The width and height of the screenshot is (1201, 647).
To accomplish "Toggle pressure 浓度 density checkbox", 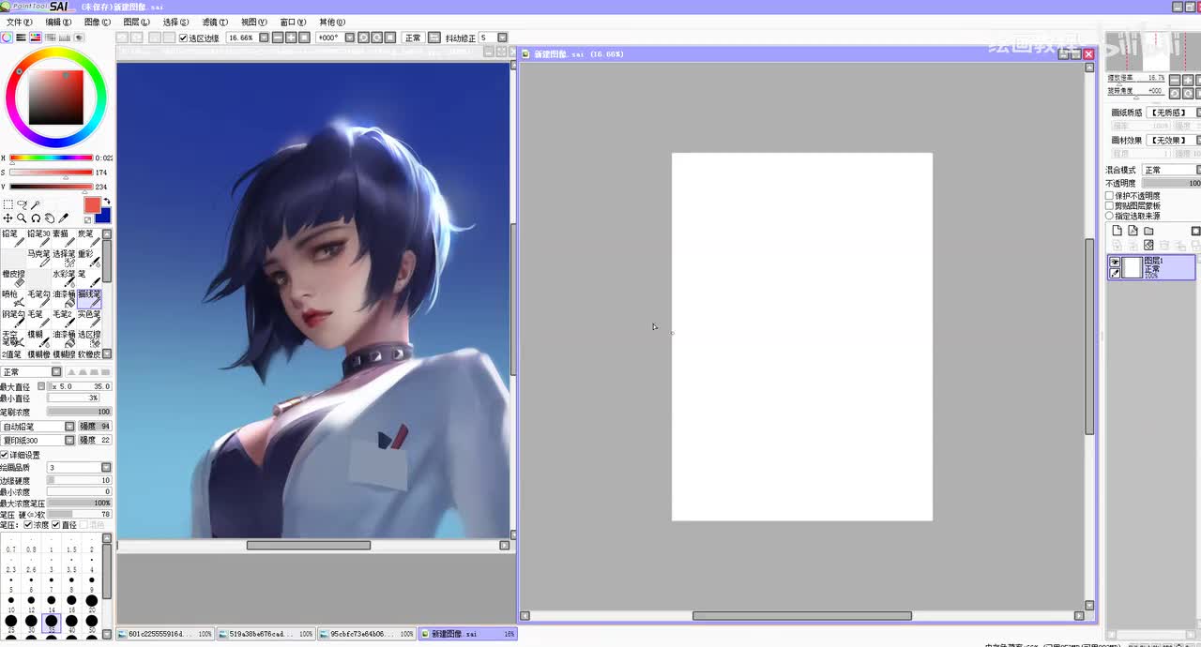I will point(28,525).
